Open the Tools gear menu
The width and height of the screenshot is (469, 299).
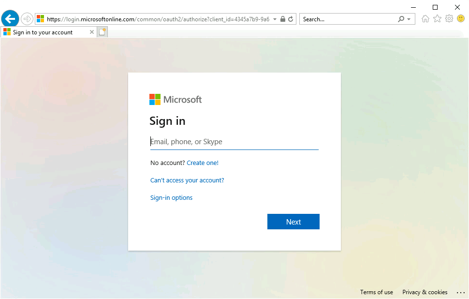(449, 18)
